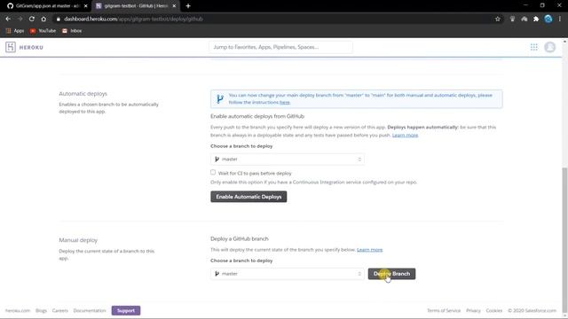This screenshot has height=319, width=568.
Task: Go back with the browser back arrow
Action: [x=8, y=19]
